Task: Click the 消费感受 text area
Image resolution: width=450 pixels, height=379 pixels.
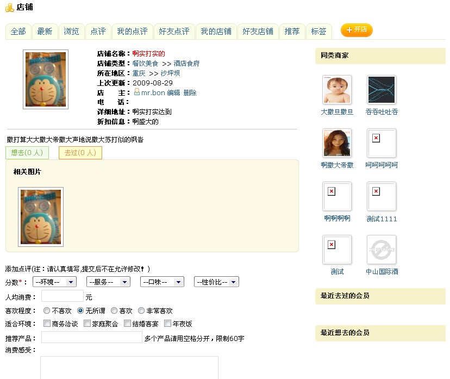Action: click(129, 368)
